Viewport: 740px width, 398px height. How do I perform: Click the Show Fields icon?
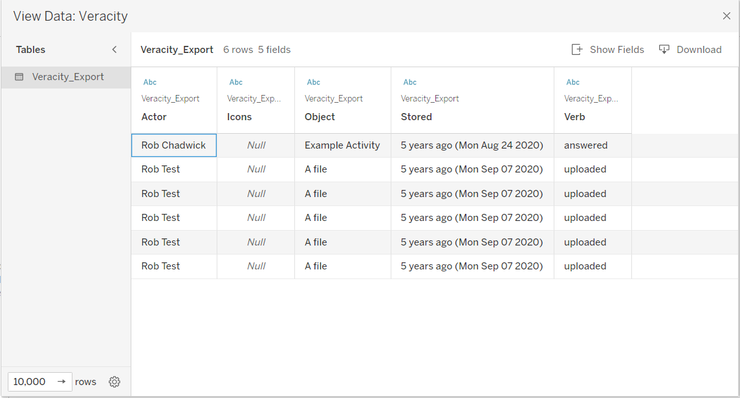(x=577, y=50)
